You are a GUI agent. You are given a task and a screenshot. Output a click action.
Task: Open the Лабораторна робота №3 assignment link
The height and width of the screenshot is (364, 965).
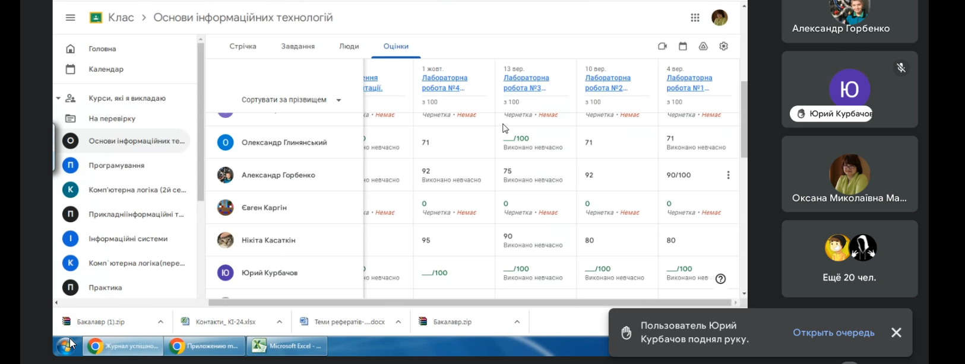click(526, 83)
